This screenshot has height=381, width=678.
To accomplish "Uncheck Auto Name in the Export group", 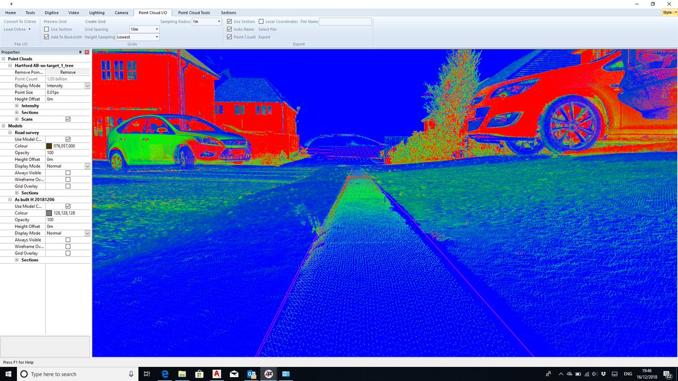I will 229,29.
